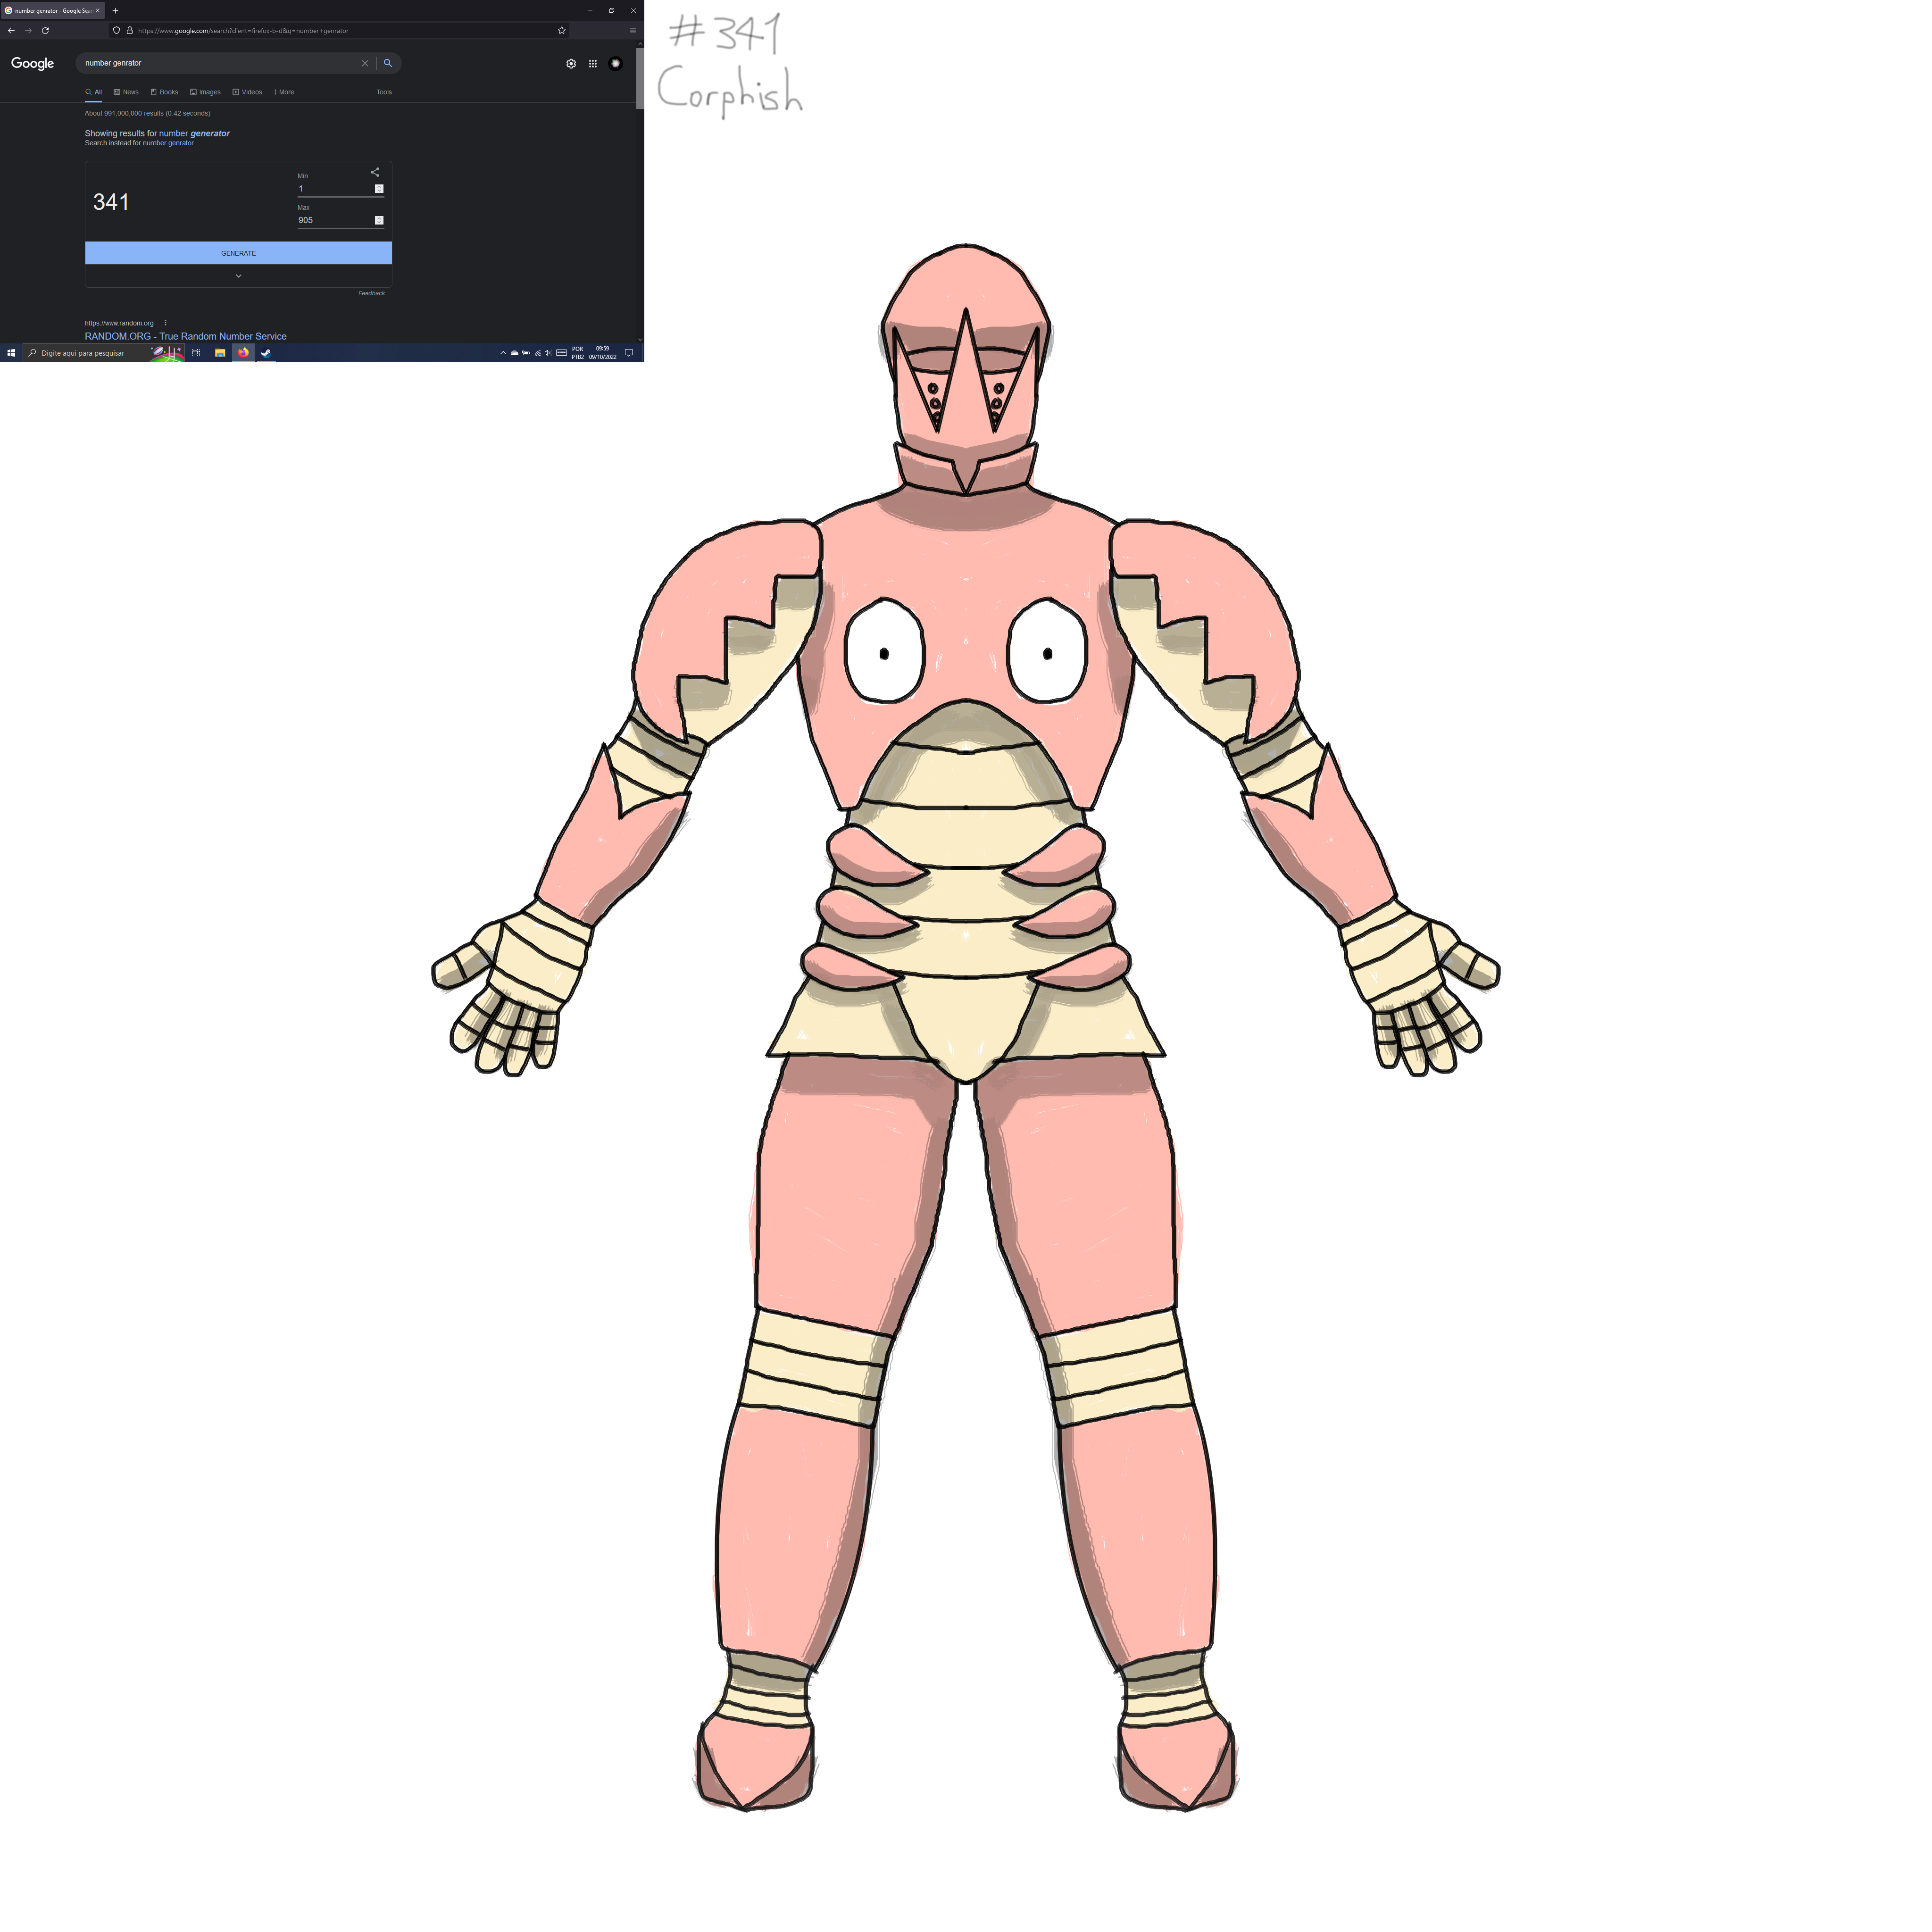Switch to the Videos results tab

[x=247, y=92]
